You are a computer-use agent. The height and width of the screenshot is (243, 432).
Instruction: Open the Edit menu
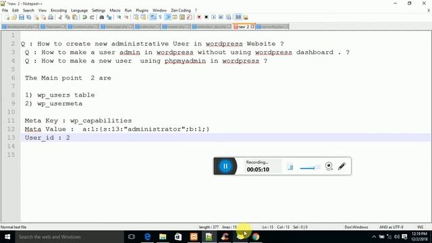pos(15,10)
